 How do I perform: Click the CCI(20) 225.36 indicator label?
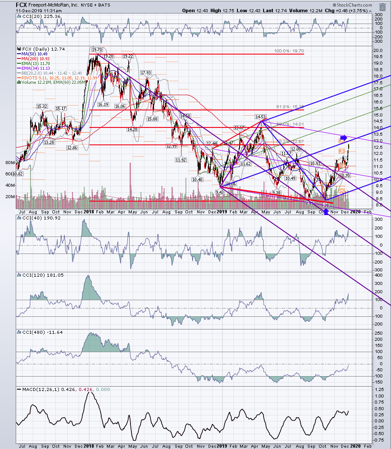click(41, 17)
